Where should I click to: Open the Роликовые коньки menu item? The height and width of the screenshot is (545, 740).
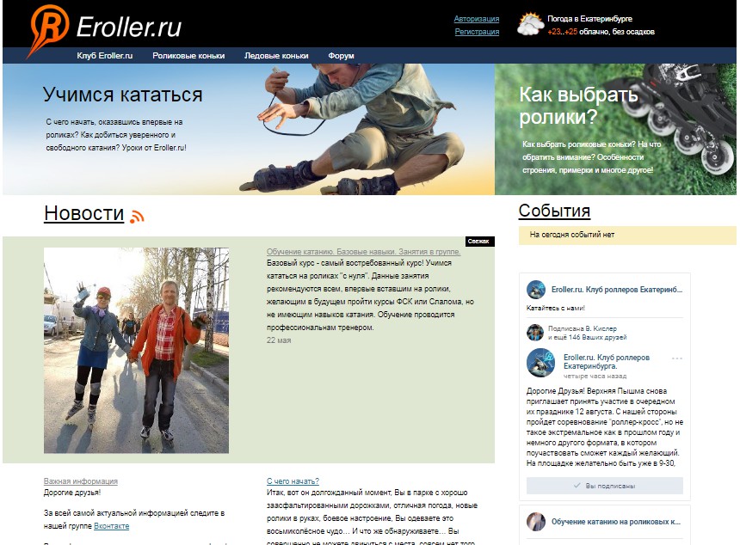point(188,56)
